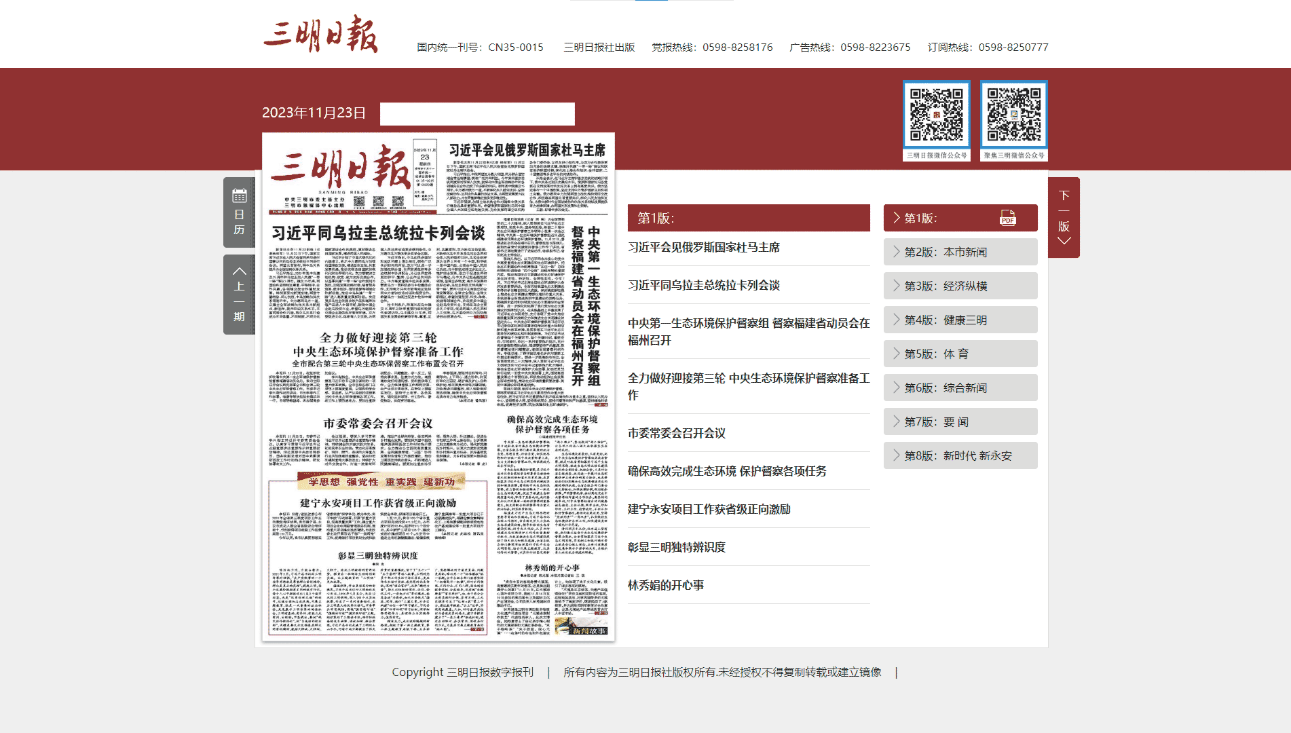Screen dimensions: 1291x733
Task: Expand 第3版: 经济纵横
Action: [960, 286]
